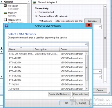The image size is (112, 108).
Task: Expand the double-down chevron section on left
Action: [1, 48]
